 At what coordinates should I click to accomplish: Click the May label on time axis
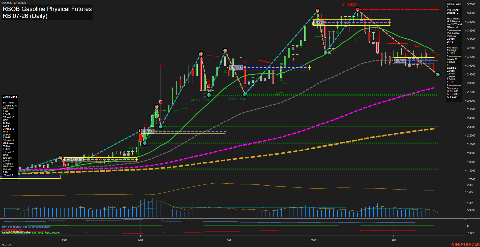point(313,240)
